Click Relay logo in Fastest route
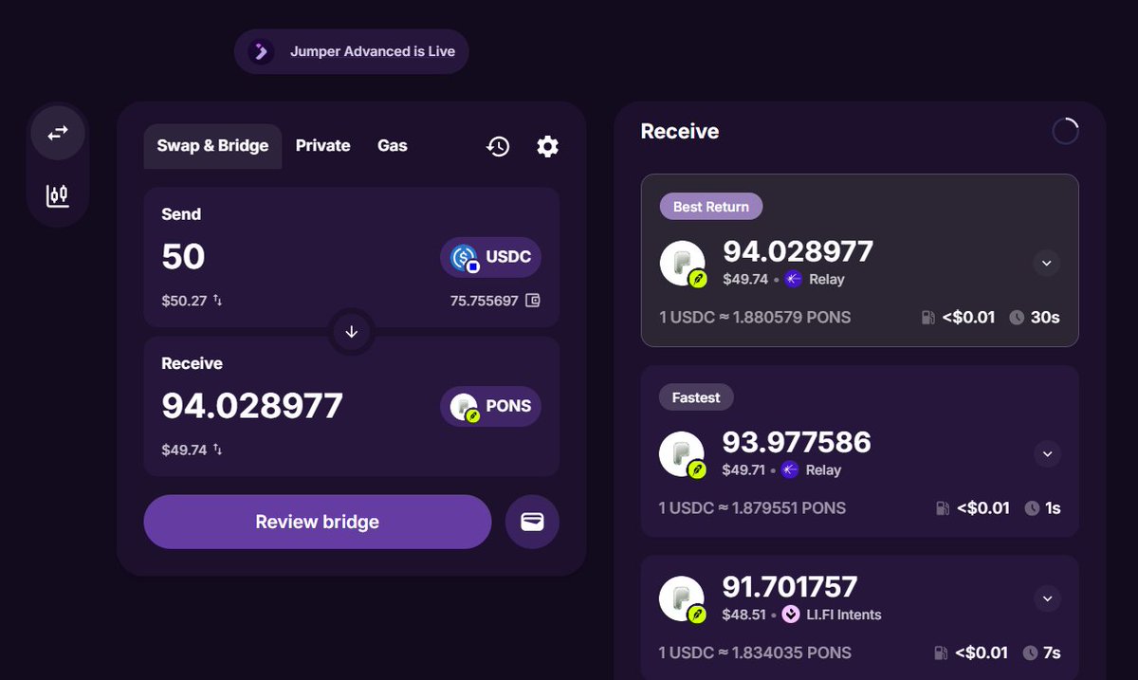 click(790, 469)
